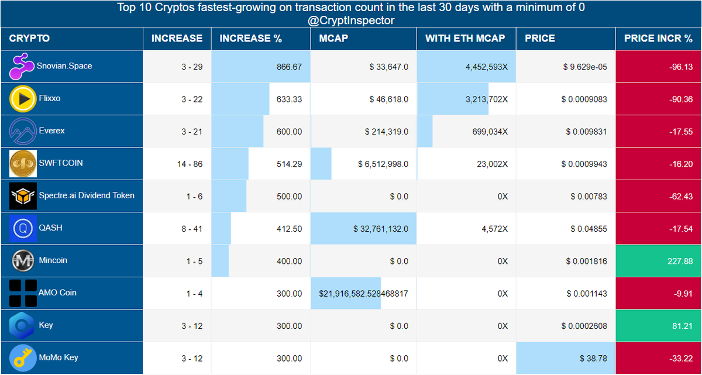The image size is (702, 375).
Task: Select the INCREASE column header
Action: 177,39
